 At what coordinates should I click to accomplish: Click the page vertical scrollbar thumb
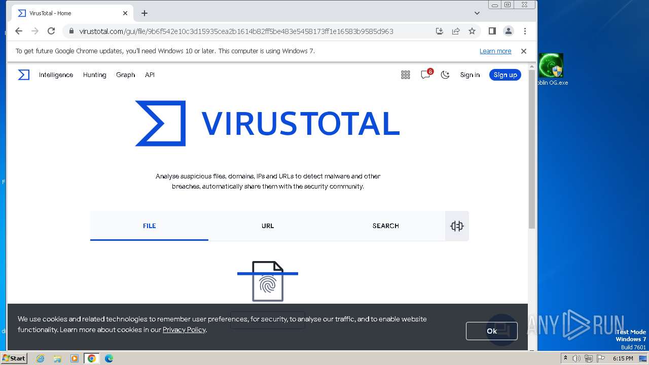(532, 150)
